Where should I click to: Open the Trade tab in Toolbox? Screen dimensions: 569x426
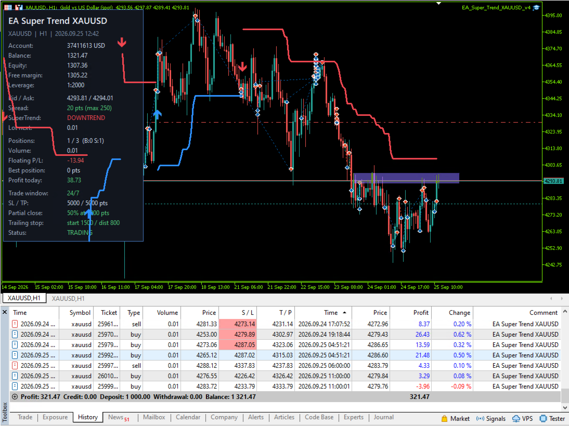click(25, 417)
